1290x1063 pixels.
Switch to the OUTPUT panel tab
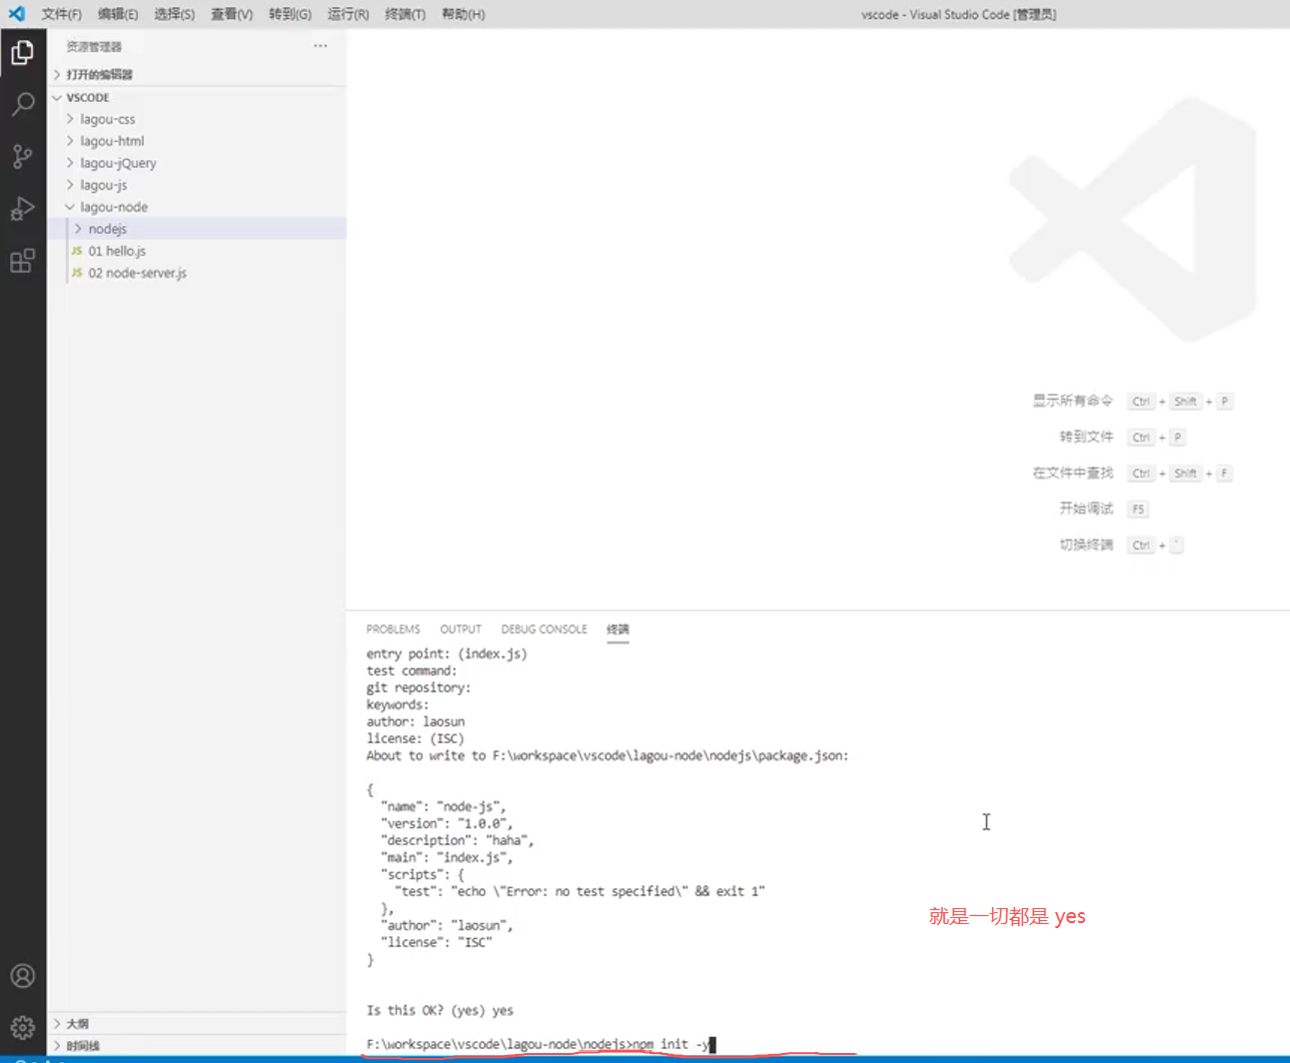[x=461, y=629]
